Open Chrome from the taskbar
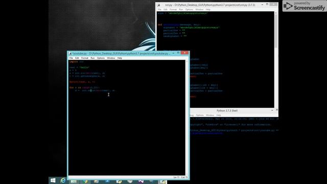This screenshot has width=327, height=184. pos(85,181)
